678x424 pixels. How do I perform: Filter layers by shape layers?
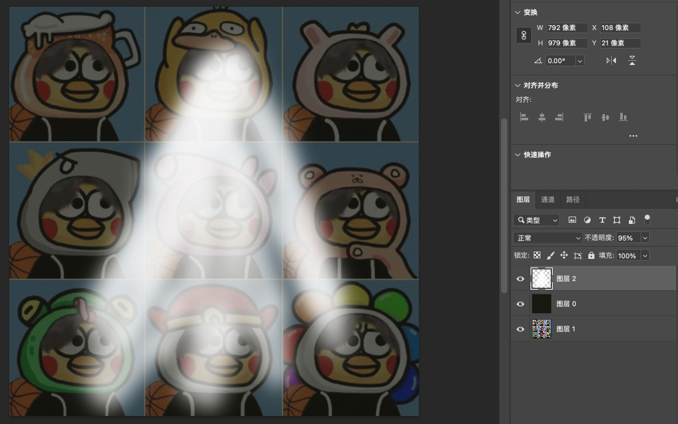[x=617, y=220]
